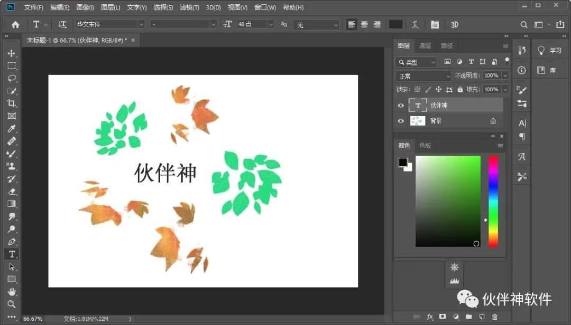The width and height of the screenshot is (571, 325).
Task: Open the blend mode dropdown showing 正常
Action: (x=422, y=75)
